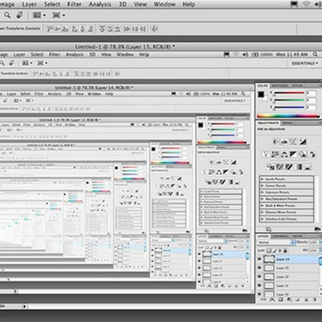Image resolution: width=322 pixels, height=322 pixels.
Task: Click black foreground swatch in the largest Color panel
Action: [261, 94]
